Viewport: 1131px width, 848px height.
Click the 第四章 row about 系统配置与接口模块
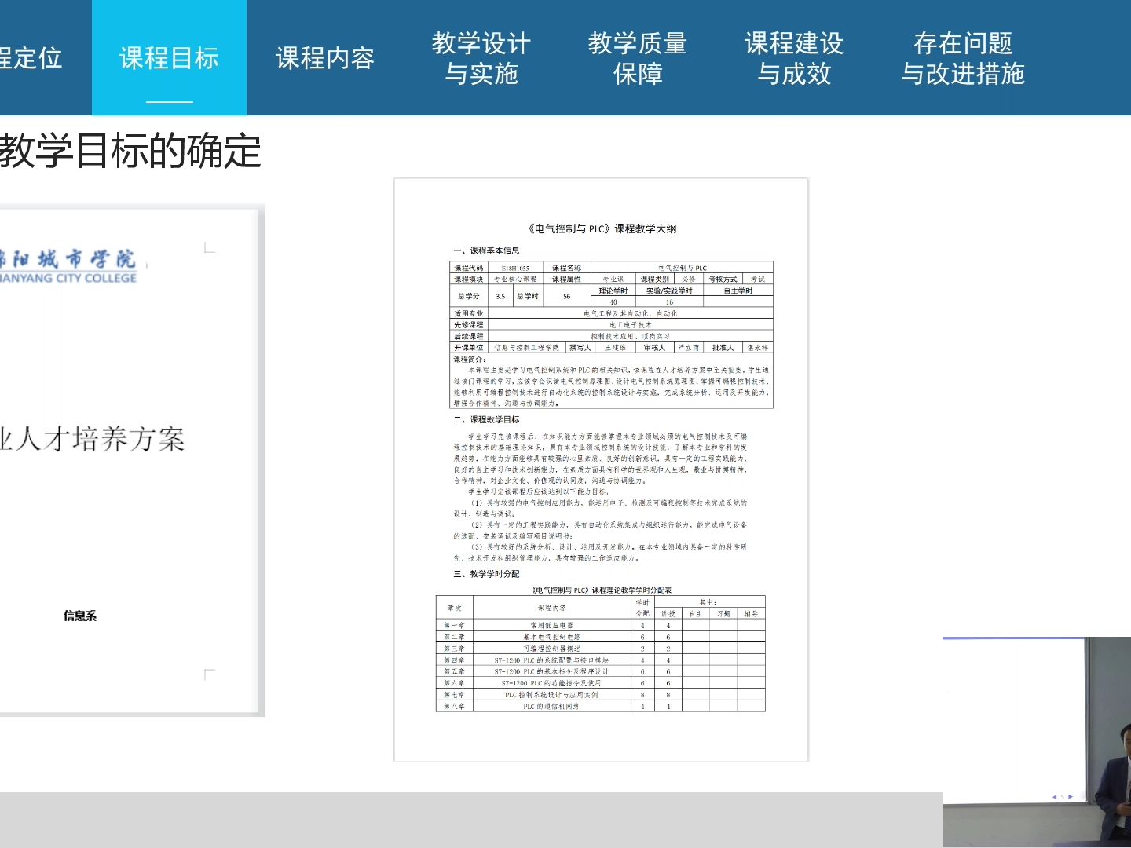[x=601, y=660]
